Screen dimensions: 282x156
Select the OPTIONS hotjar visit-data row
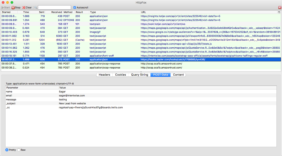(x=141, y=20)
